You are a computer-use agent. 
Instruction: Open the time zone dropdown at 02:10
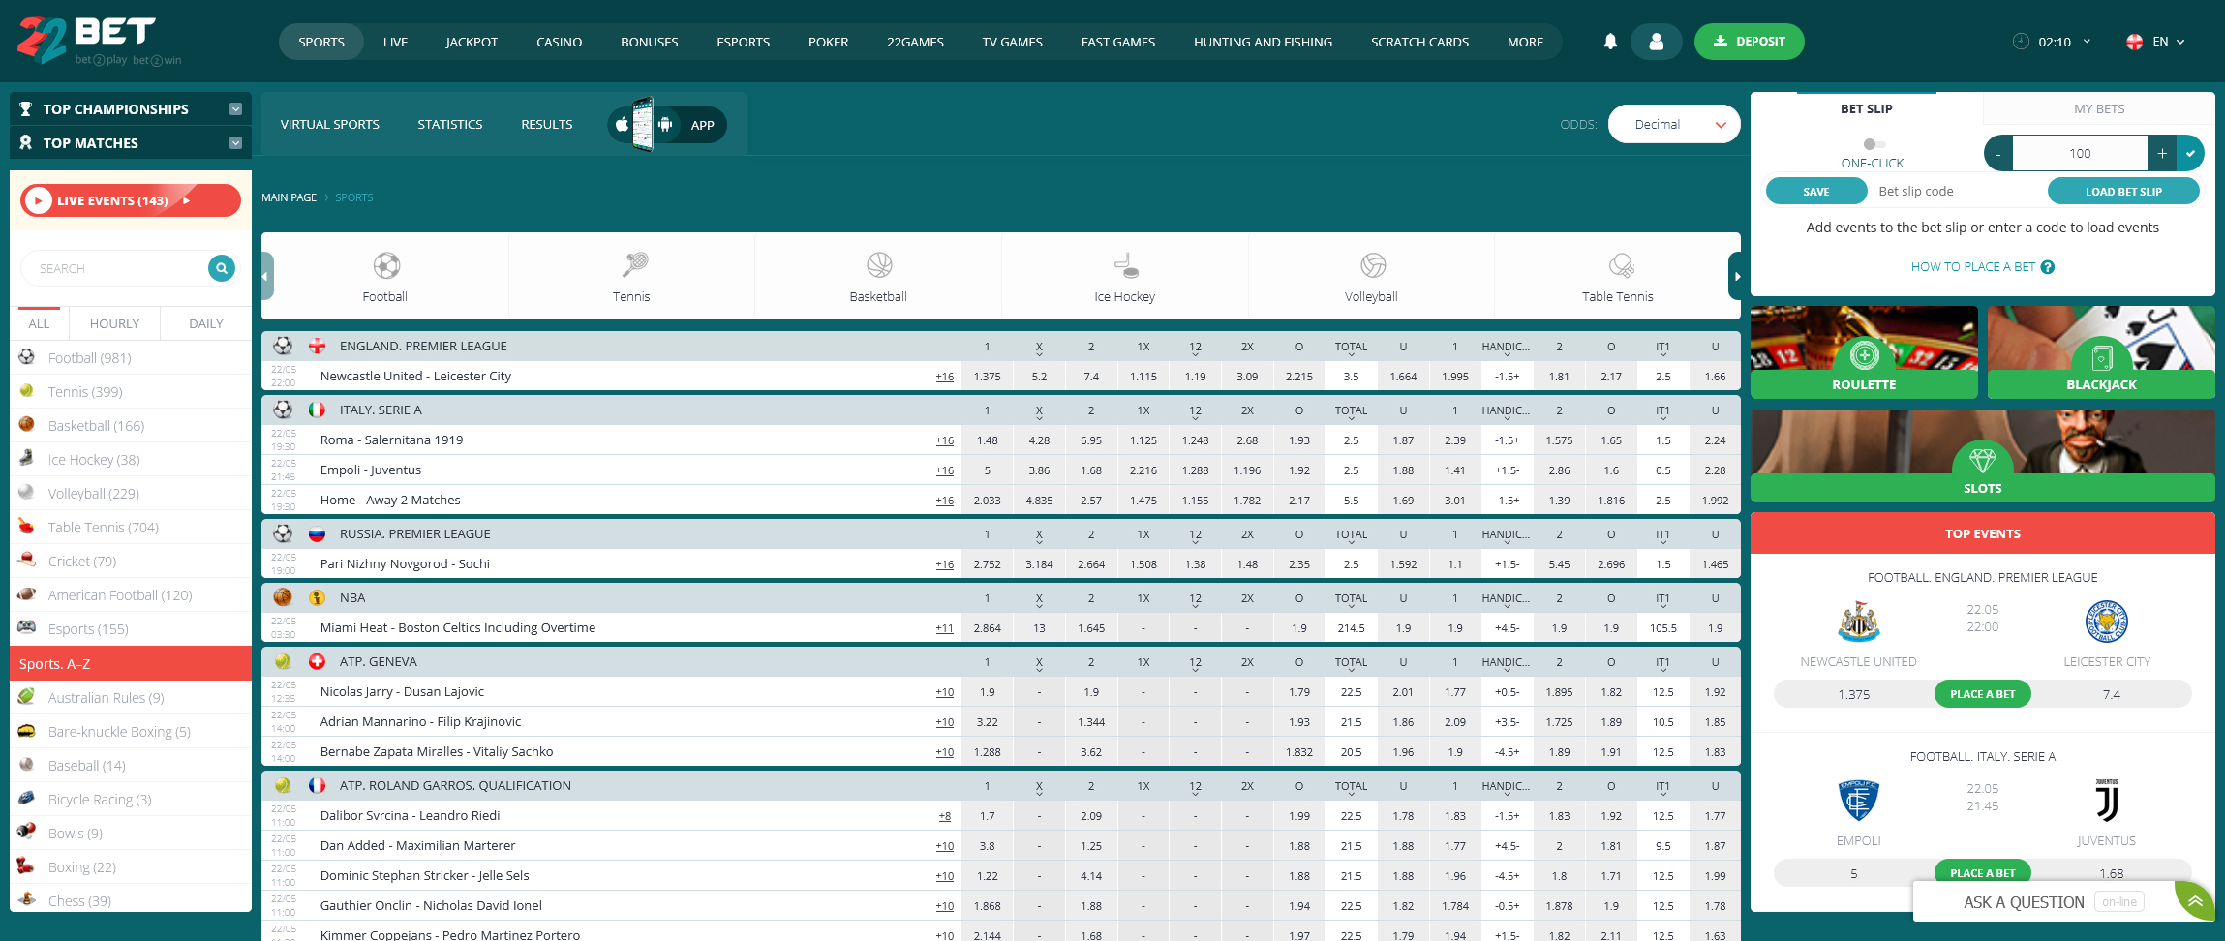2087,42
